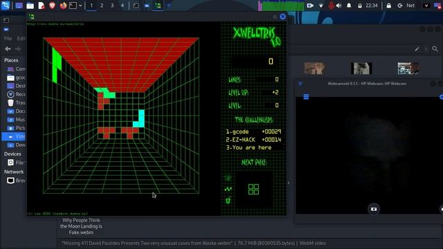This screenshot has width=443, height=249.
Task: Click the trash can icon in Xwelltris
Action: (x=228, y=200)
